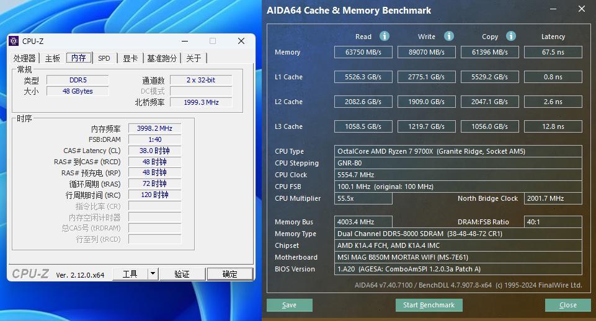This screenshot has height=321, width=596.
Task: Click L2 Cache Copy value 2047.1 GB/s
Action: click(490, 102)
